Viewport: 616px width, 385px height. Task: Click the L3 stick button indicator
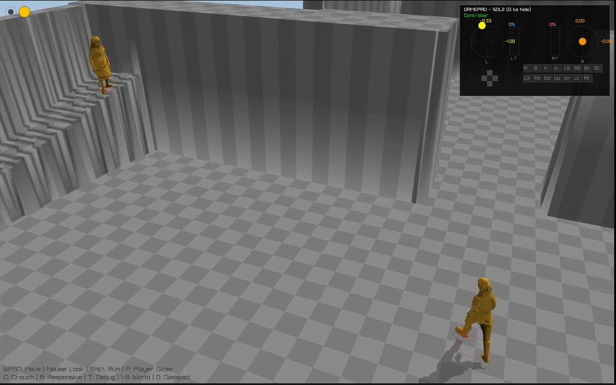[x=527, y=78]
